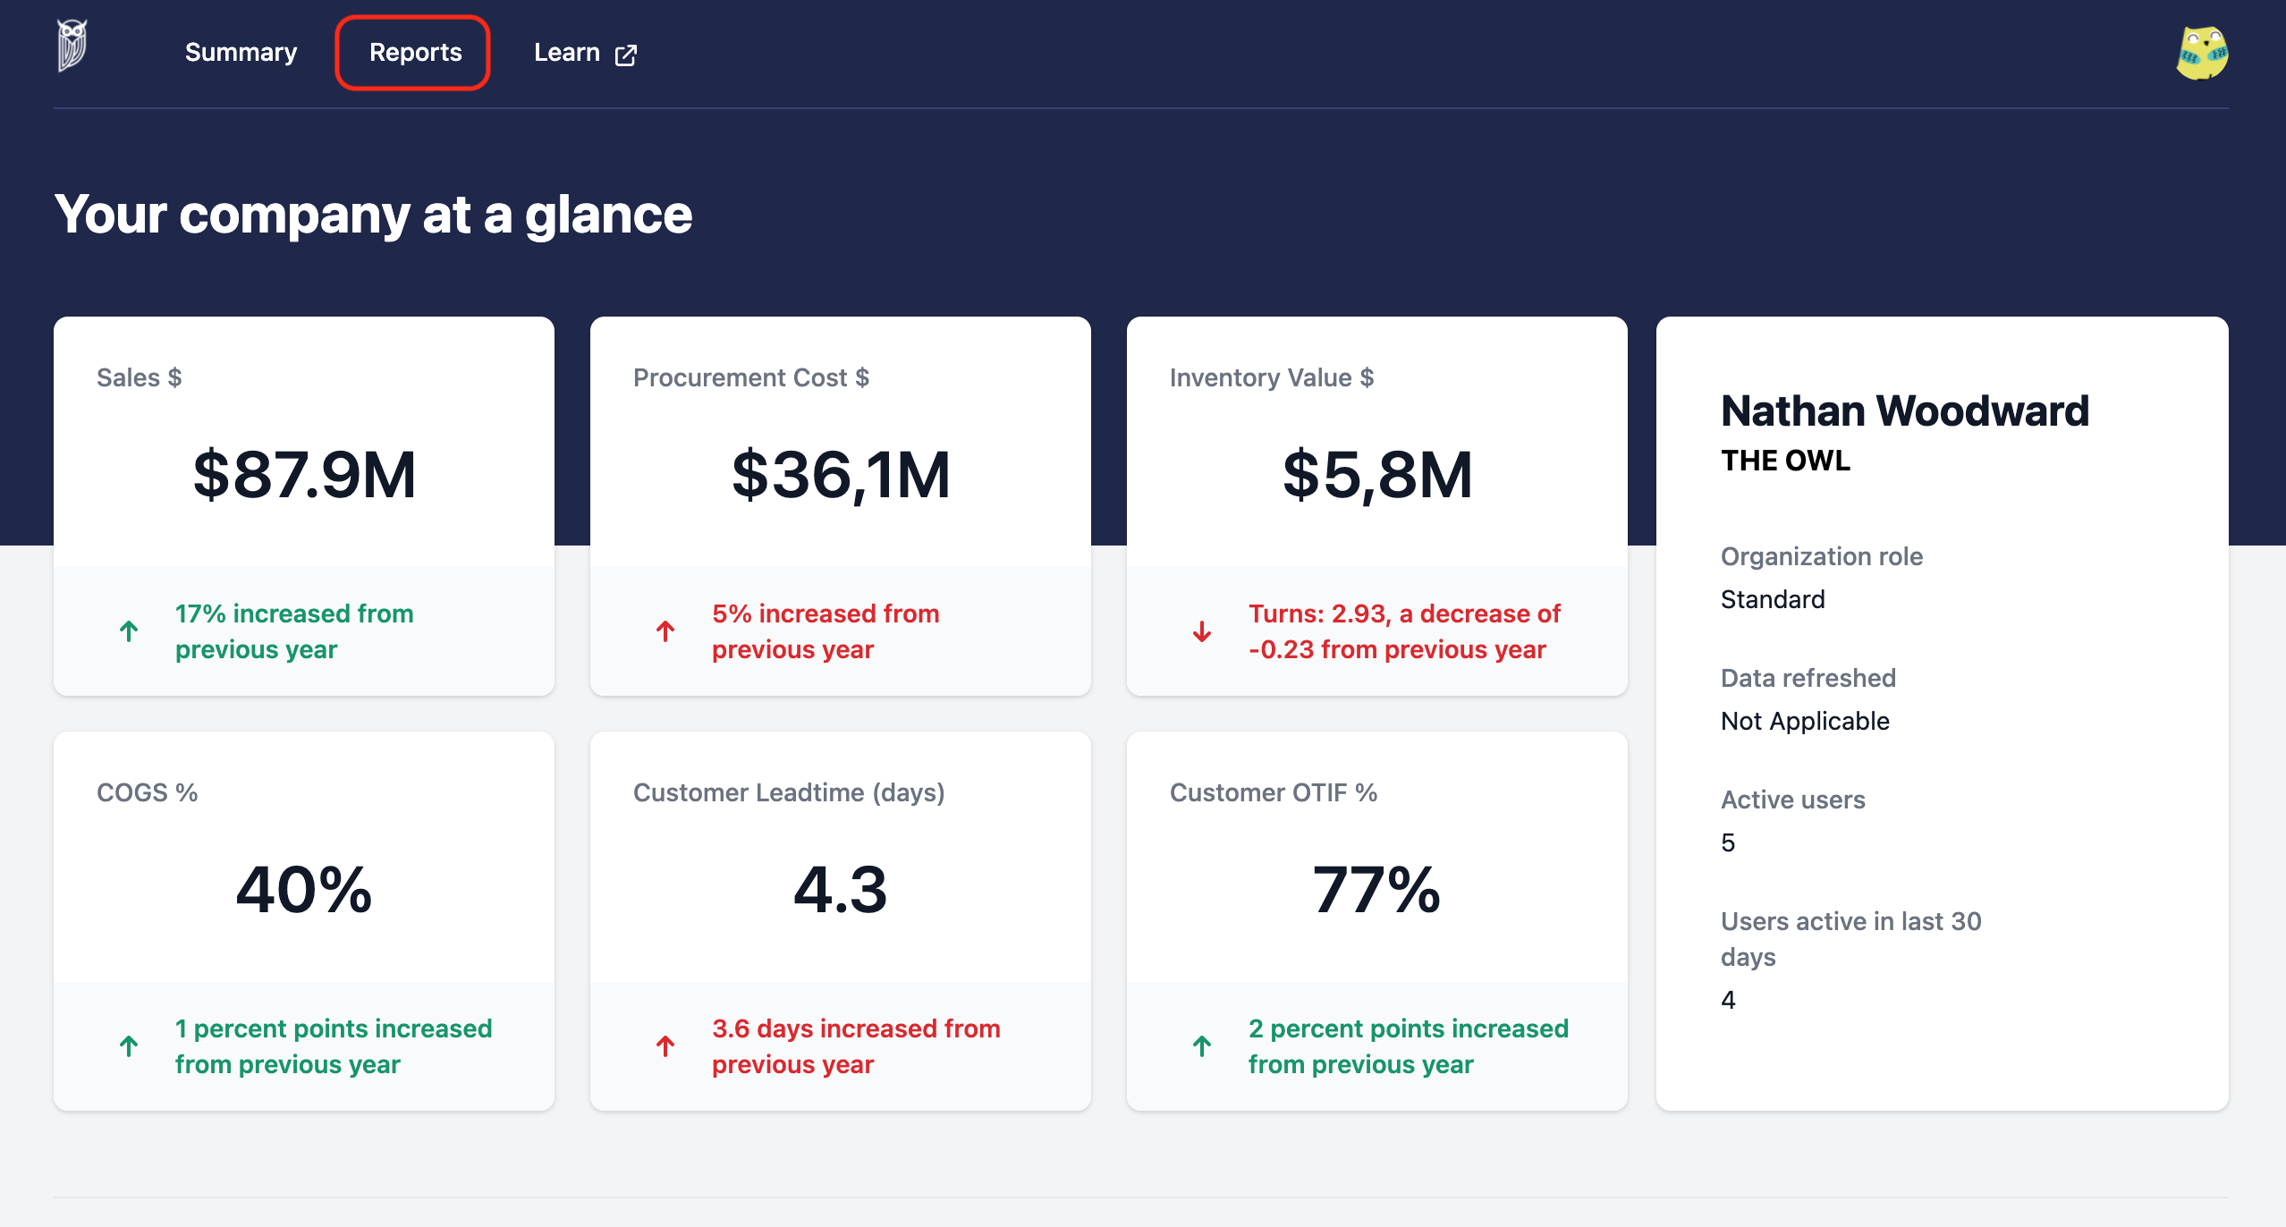Click the 'Standard' role value
This screenshot has width=2286, height=1227.
point(1773,599)
